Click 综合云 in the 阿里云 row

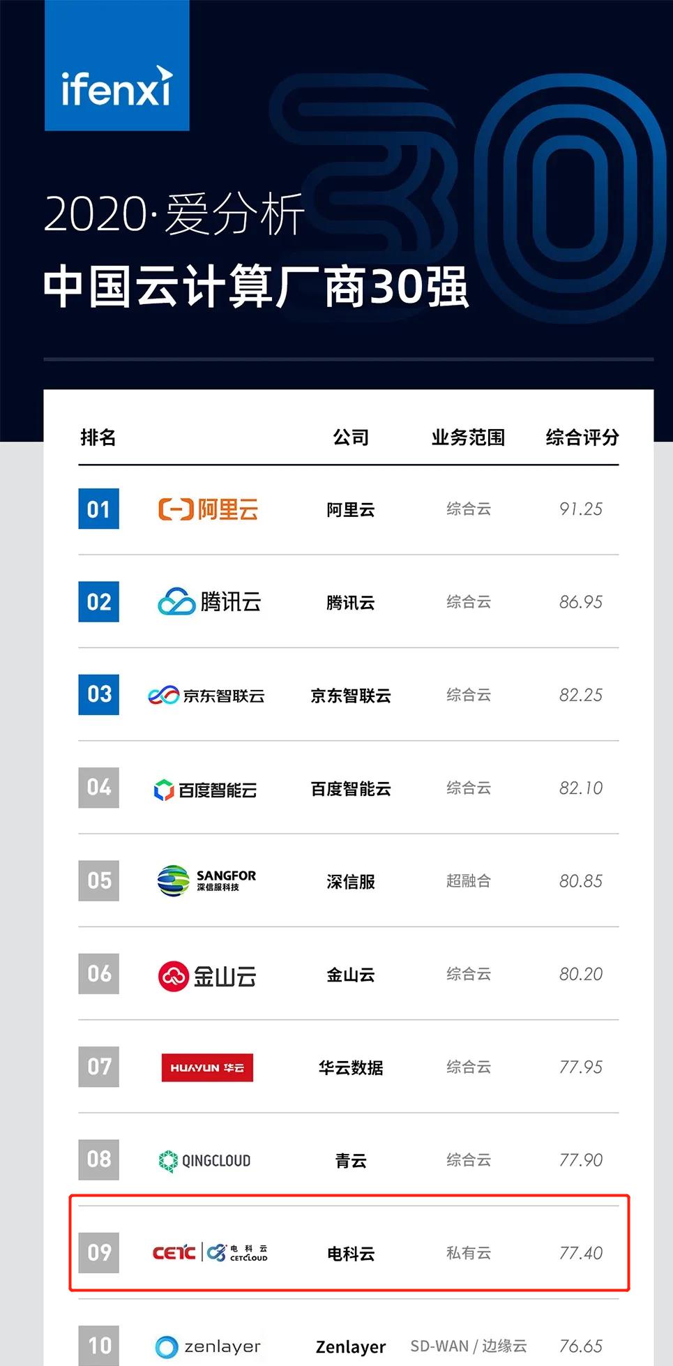tap(469, 509)
